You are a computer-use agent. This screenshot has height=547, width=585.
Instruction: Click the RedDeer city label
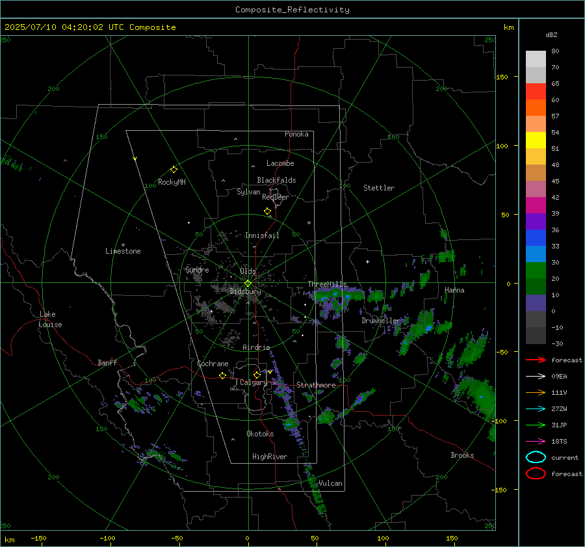point(276,197)
